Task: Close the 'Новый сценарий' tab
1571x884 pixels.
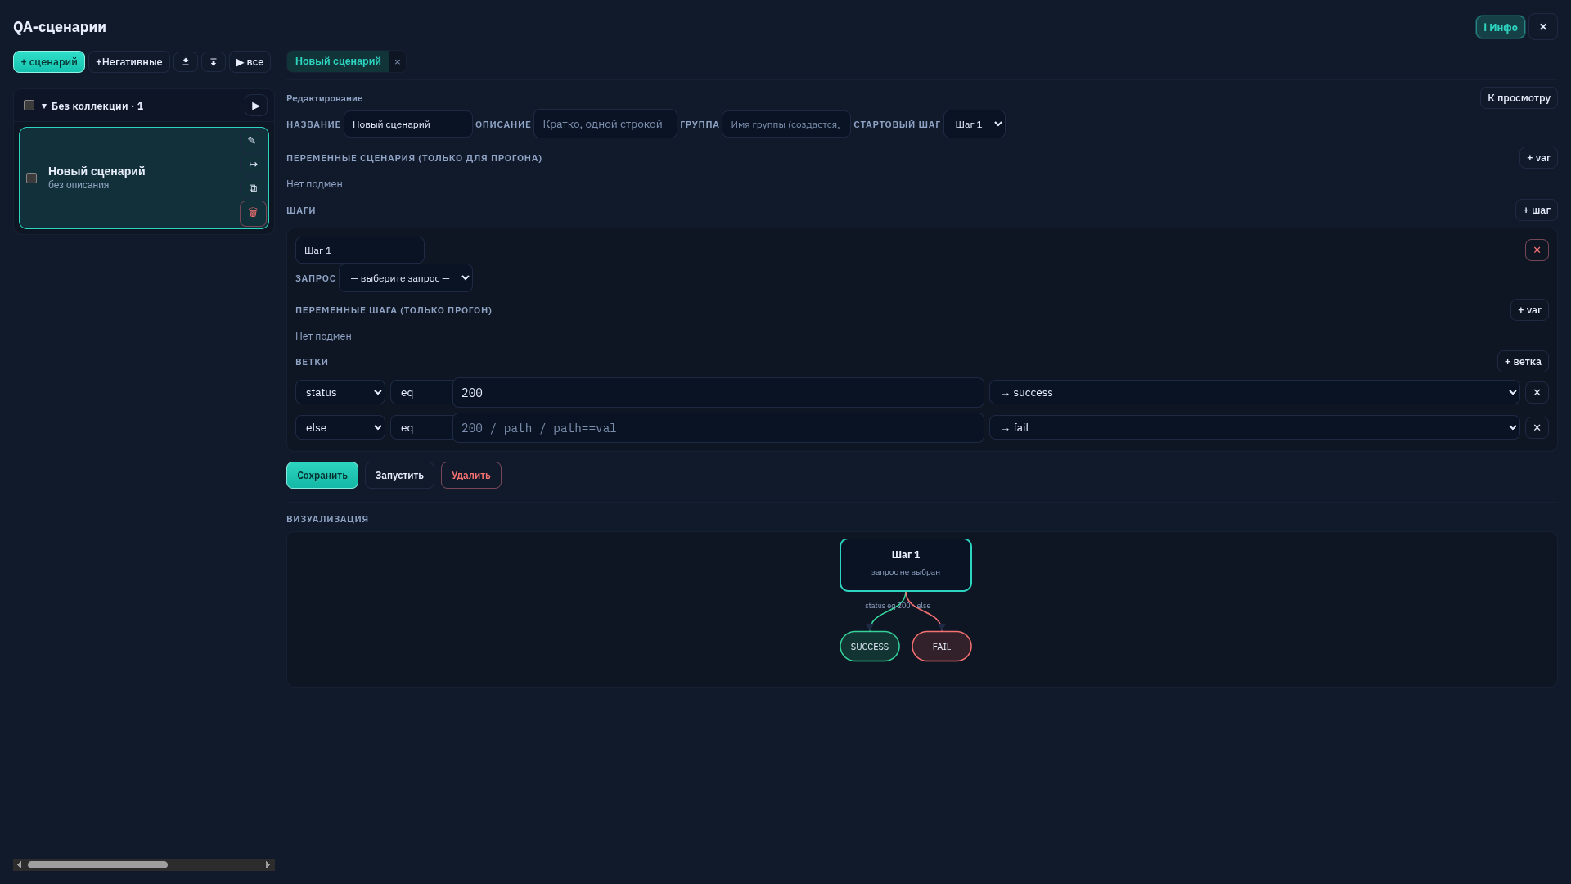Action: point(398,62)
